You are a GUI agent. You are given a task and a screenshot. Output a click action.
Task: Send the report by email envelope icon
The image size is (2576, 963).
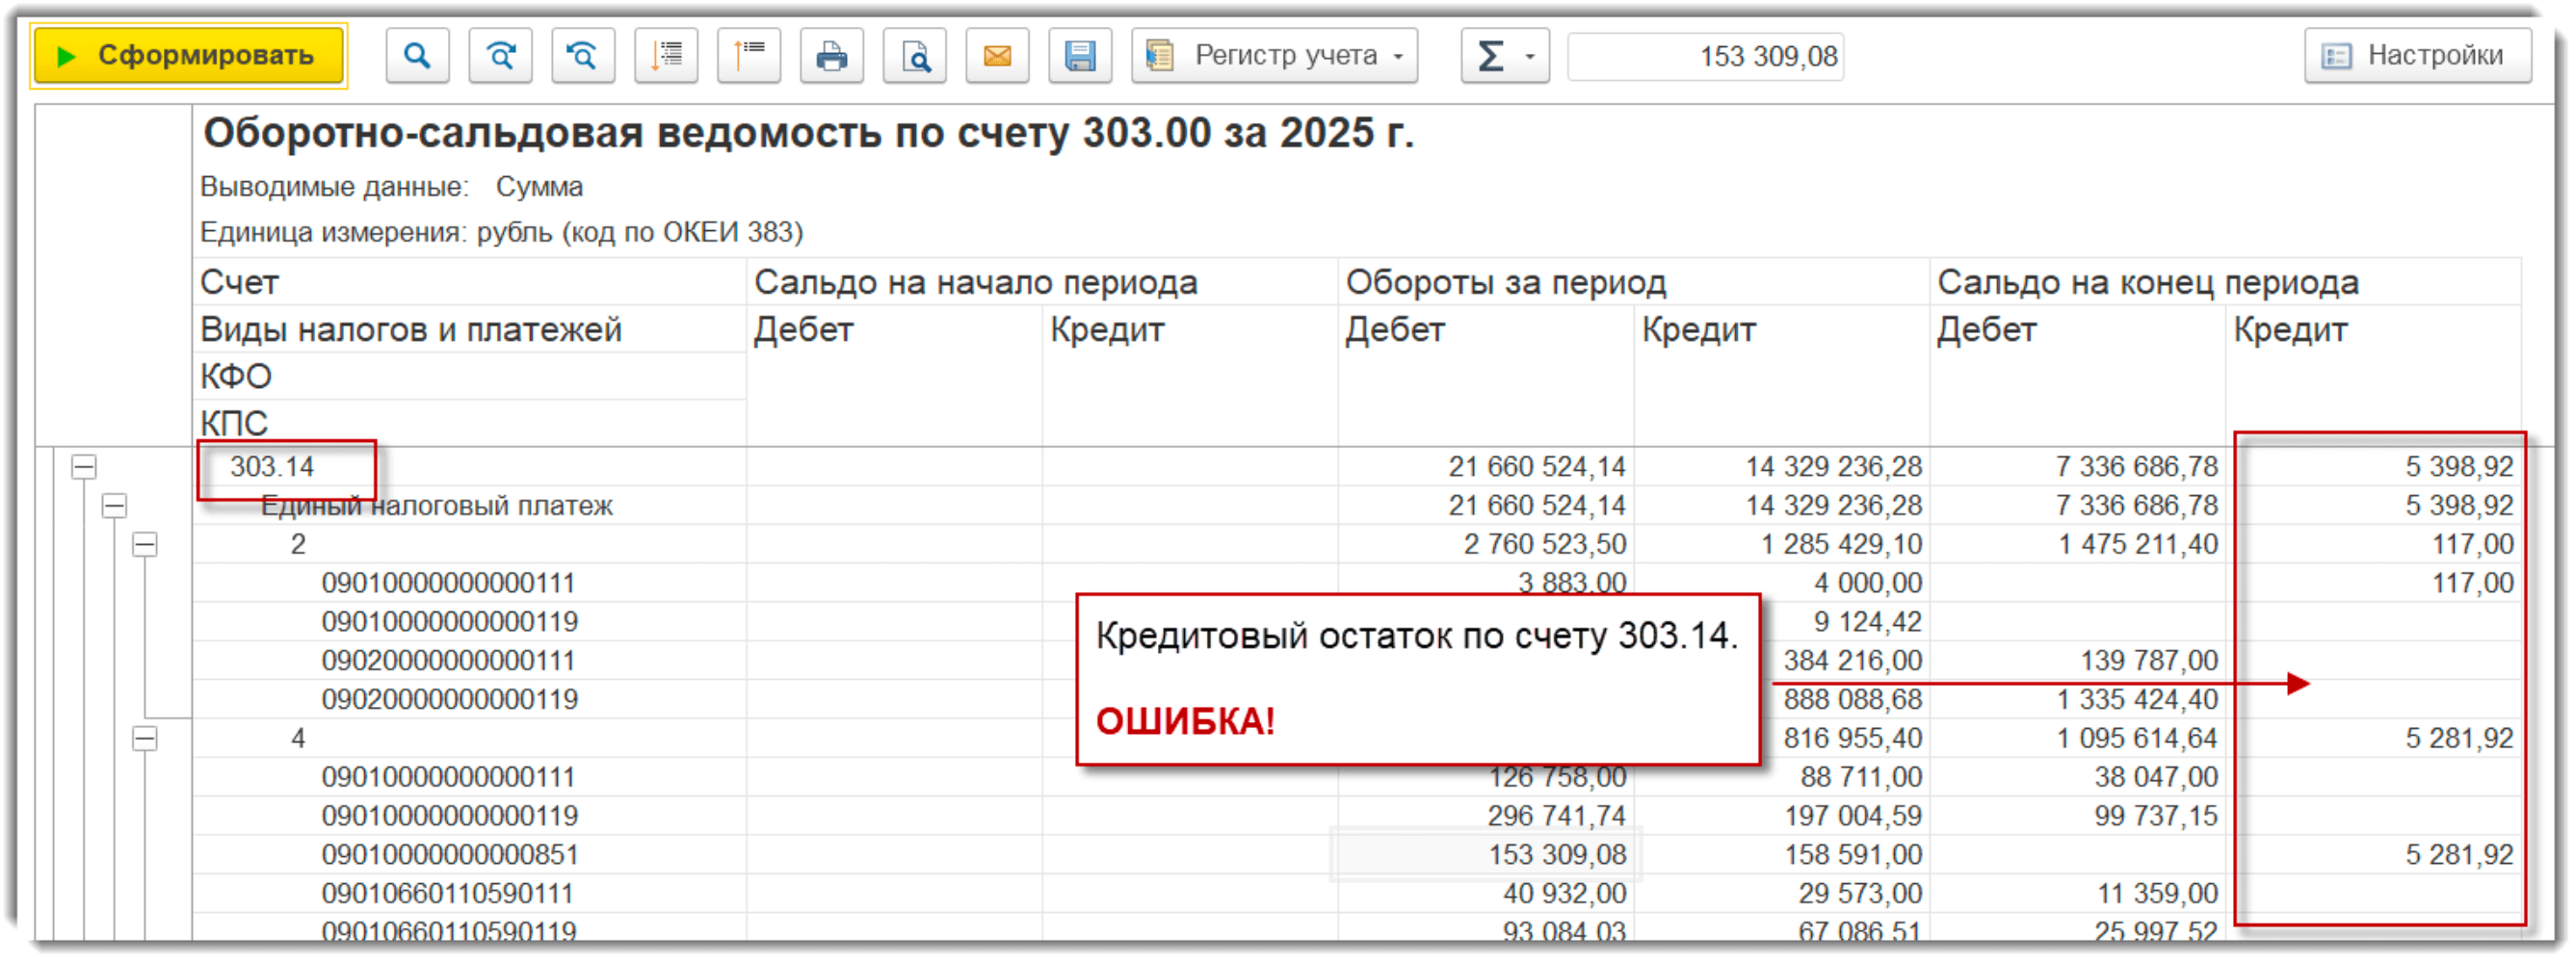click(x=997, y=56)
